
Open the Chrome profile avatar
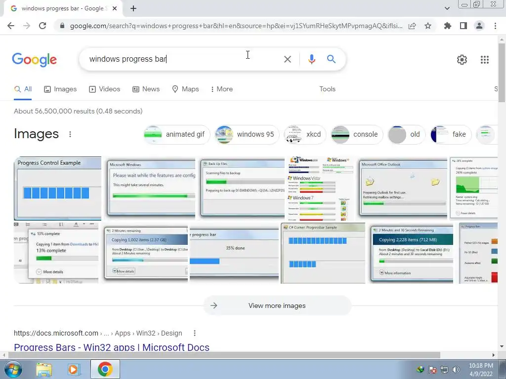point(479,26)
